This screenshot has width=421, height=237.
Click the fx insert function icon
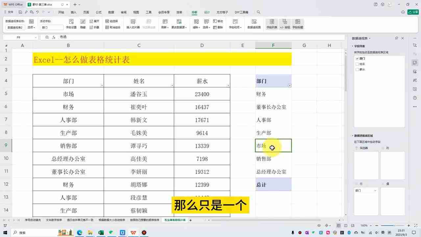point(54,37)
